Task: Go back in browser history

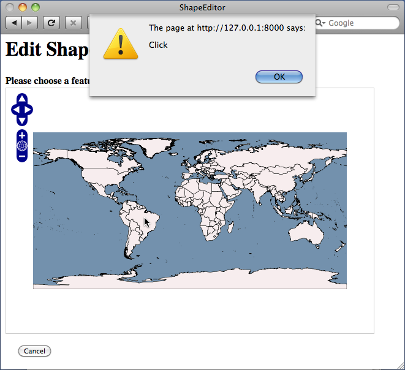Action: point(13,23)
